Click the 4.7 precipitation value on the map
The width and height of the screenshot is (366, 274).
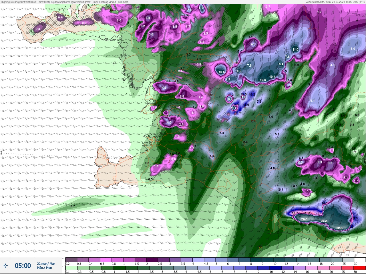(x=291, y=110)
